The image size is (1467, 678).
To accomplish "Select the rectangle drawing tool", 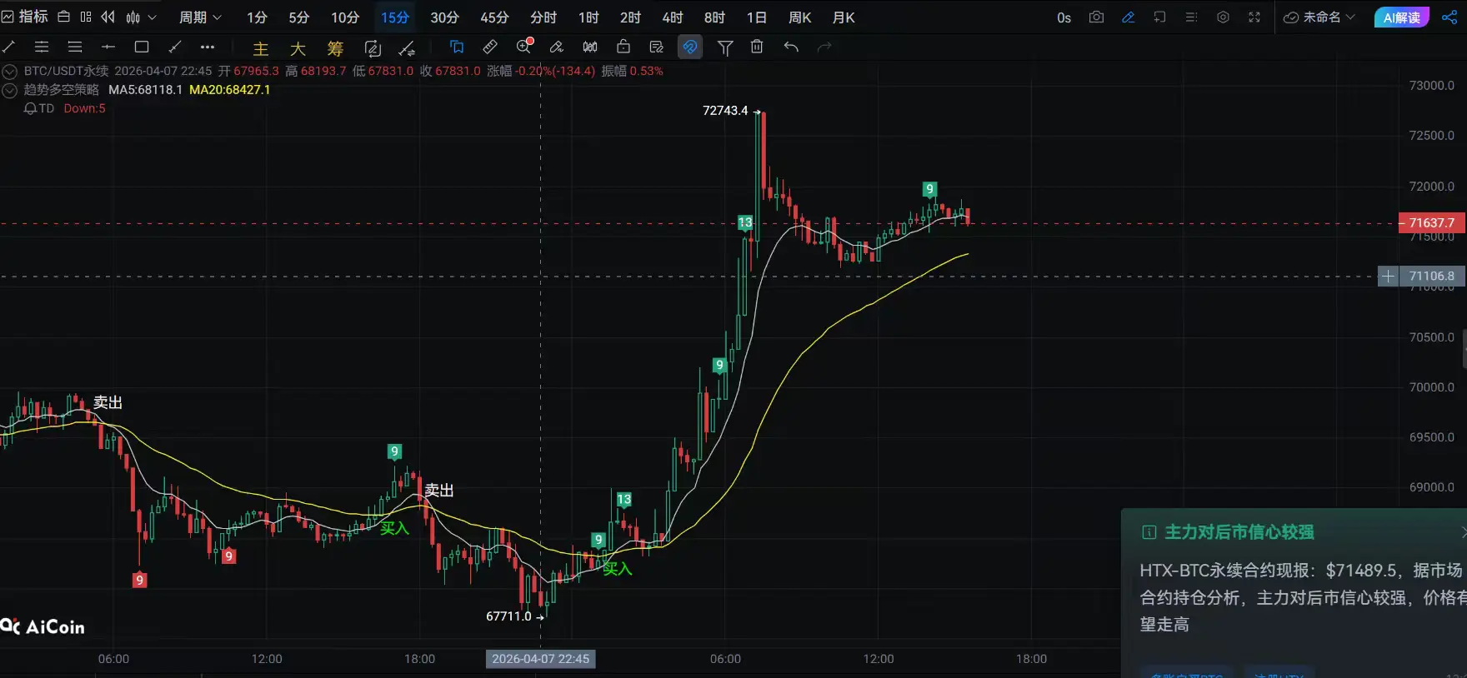I will (x=142, y=47).
